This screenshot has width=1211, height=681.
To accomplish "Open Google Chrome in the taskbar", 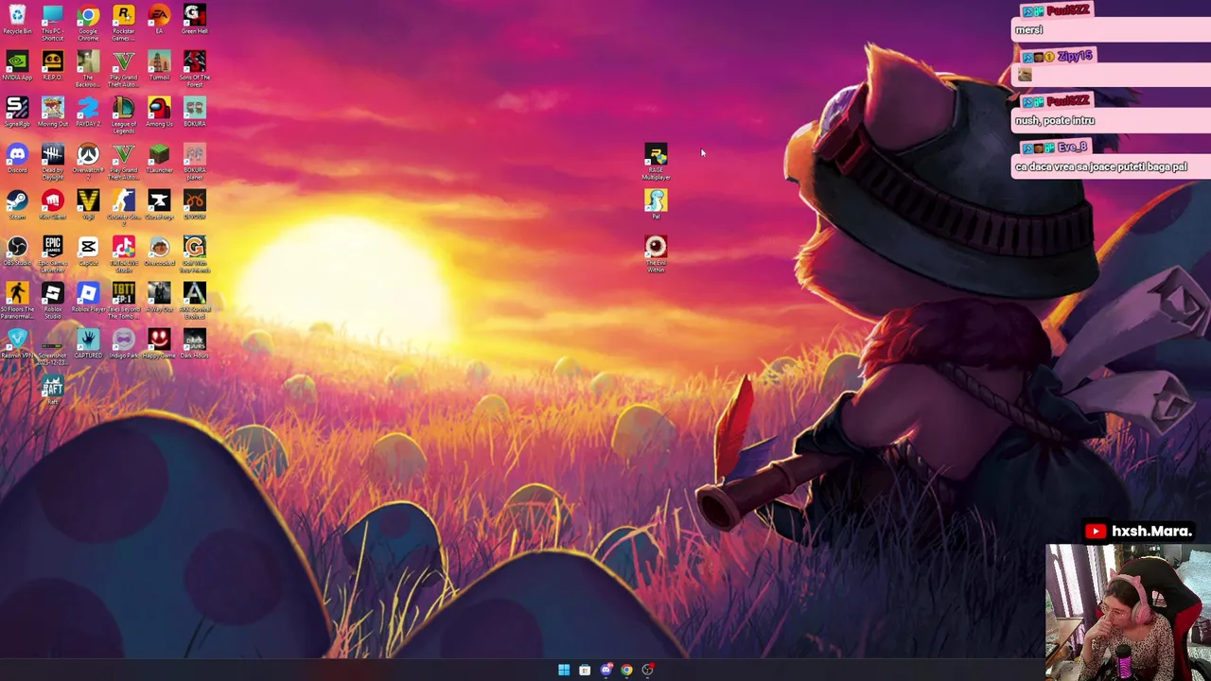I will click(626, 670).
